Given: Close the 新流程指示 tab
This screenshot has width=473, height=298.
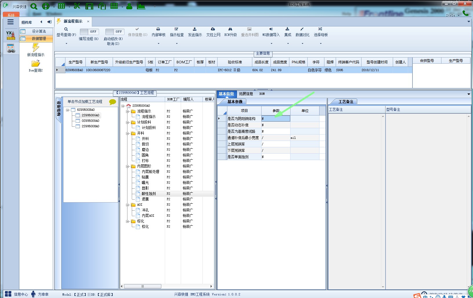Looking at the screenshot, I should pos(88,21).
